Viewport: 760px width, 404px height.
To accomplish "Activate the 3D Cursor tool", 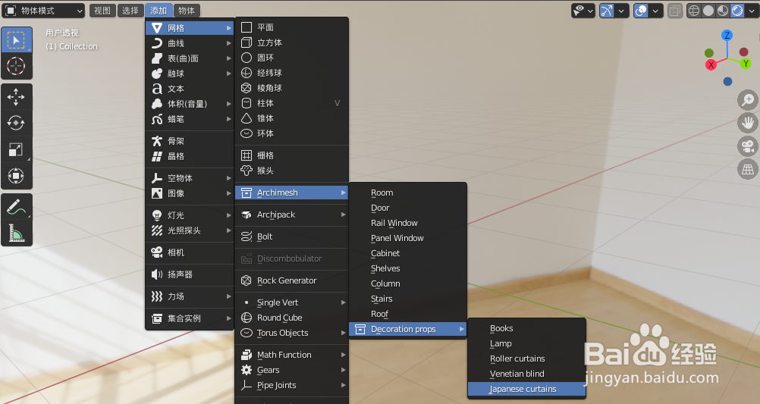I will tap(17, 66).
